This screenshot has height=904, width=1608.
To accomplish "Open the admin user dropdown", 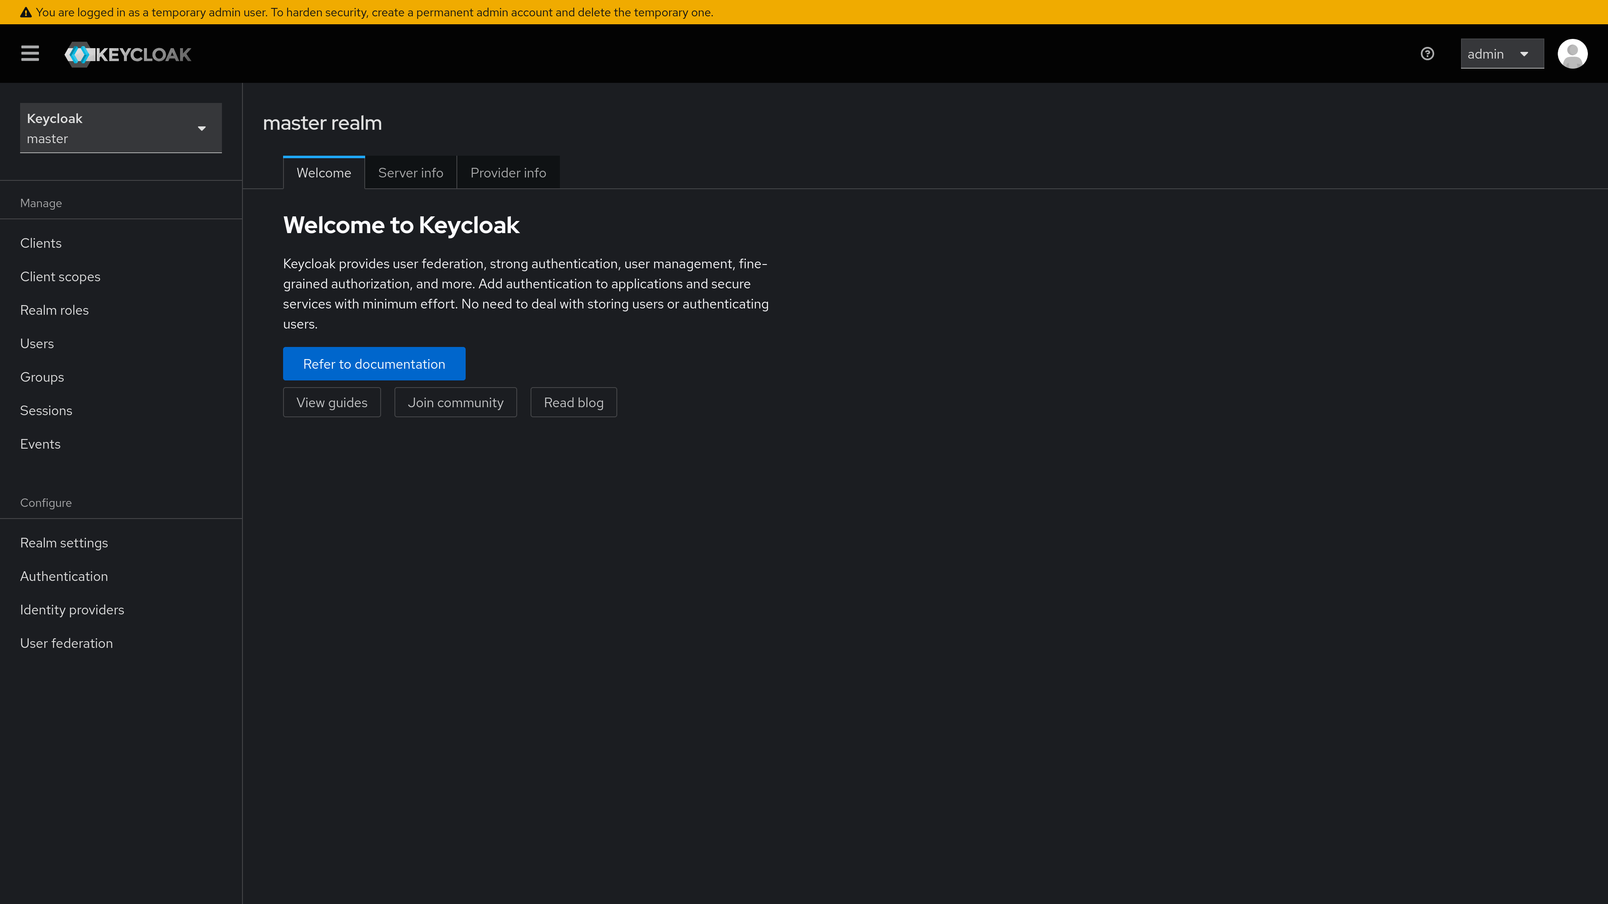I will [x=1502, y=54].
